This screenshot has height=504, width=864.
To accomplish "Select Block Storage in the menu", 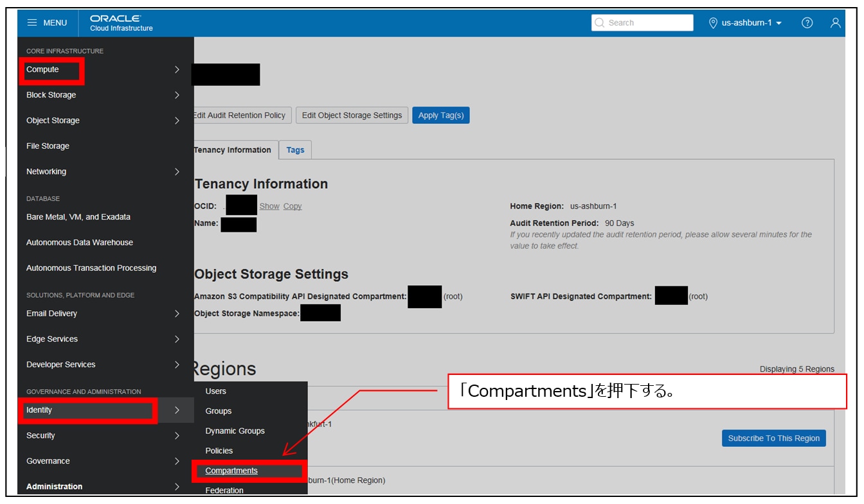I will [x=51, y=95].
